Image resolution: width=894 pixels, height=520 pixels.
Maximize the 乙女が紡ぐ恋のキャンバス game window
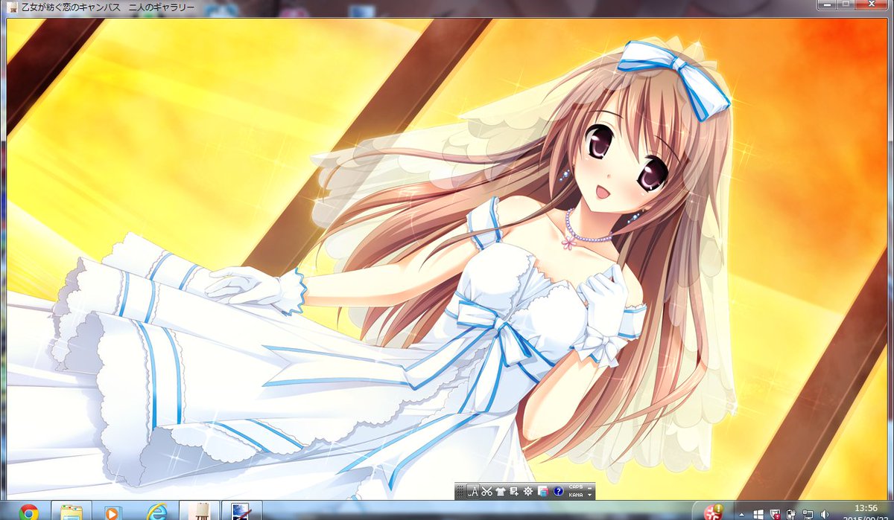[x=847, y=4]
